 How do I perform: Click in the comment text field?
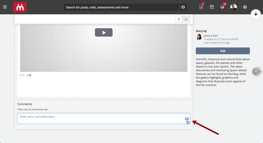coord(104,118)
